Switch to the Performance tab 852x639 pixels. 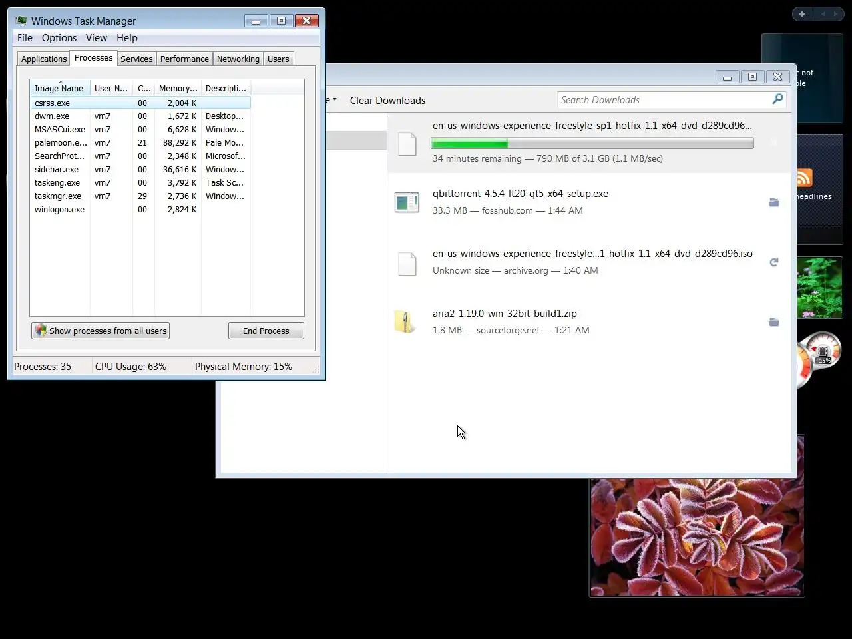point(184,59)
